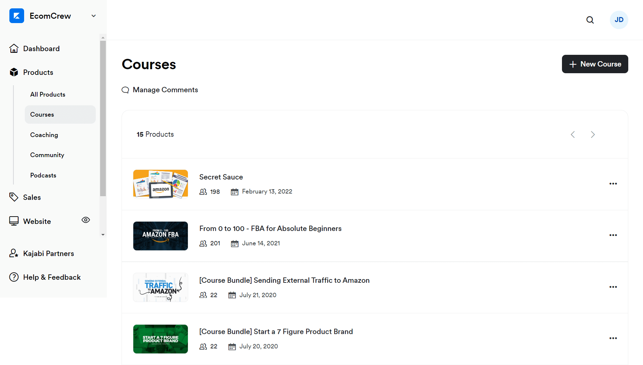Open FBA for Absolute Beginners options menu
Image resolution: width=643 pixels, height=365 pixels.
click(x=613, y=235)
